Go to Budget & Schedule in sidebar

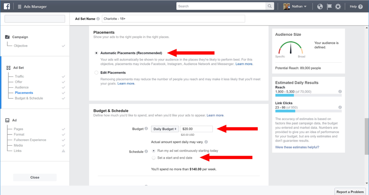pos(29,98)
